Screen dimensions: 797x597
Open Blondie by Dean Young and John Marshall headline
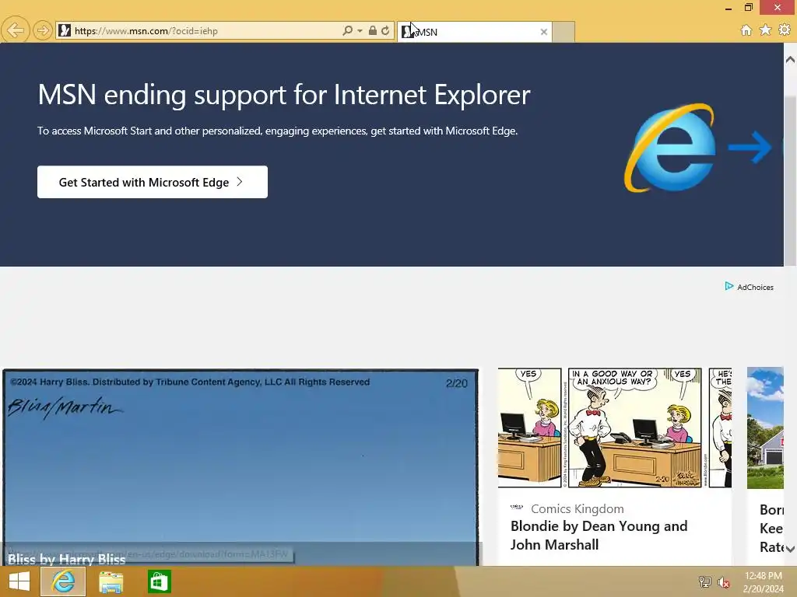(599, 535)
